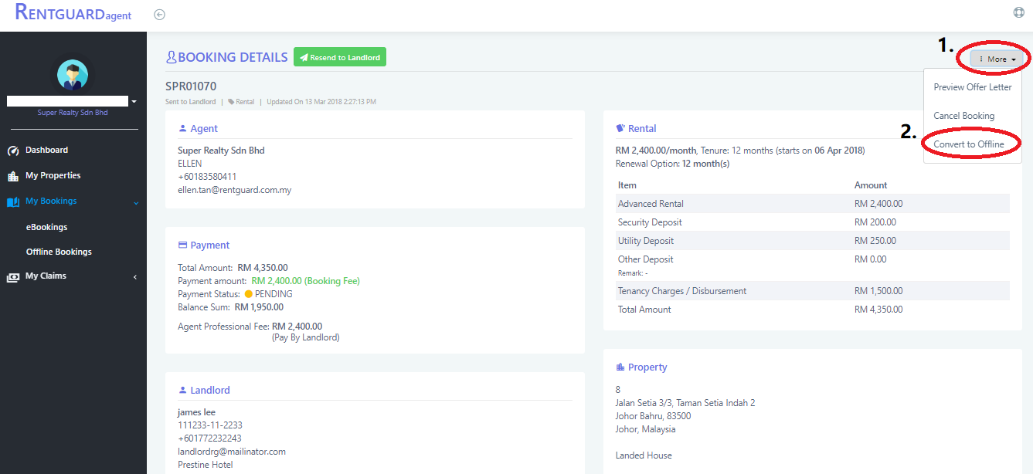
Task: Click Sent to Landlord status text
Action: 191,102
